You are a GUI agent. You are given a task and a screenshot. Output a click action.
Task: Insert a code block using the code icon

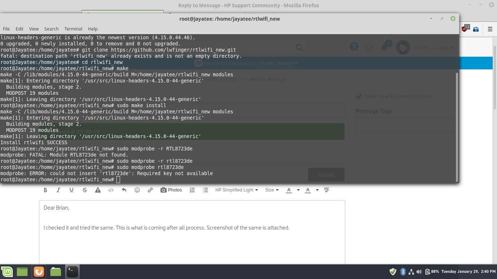click(111, 190)
